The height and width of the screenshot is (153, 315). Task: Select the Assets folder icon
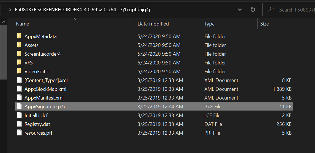(x=19, y=45)
